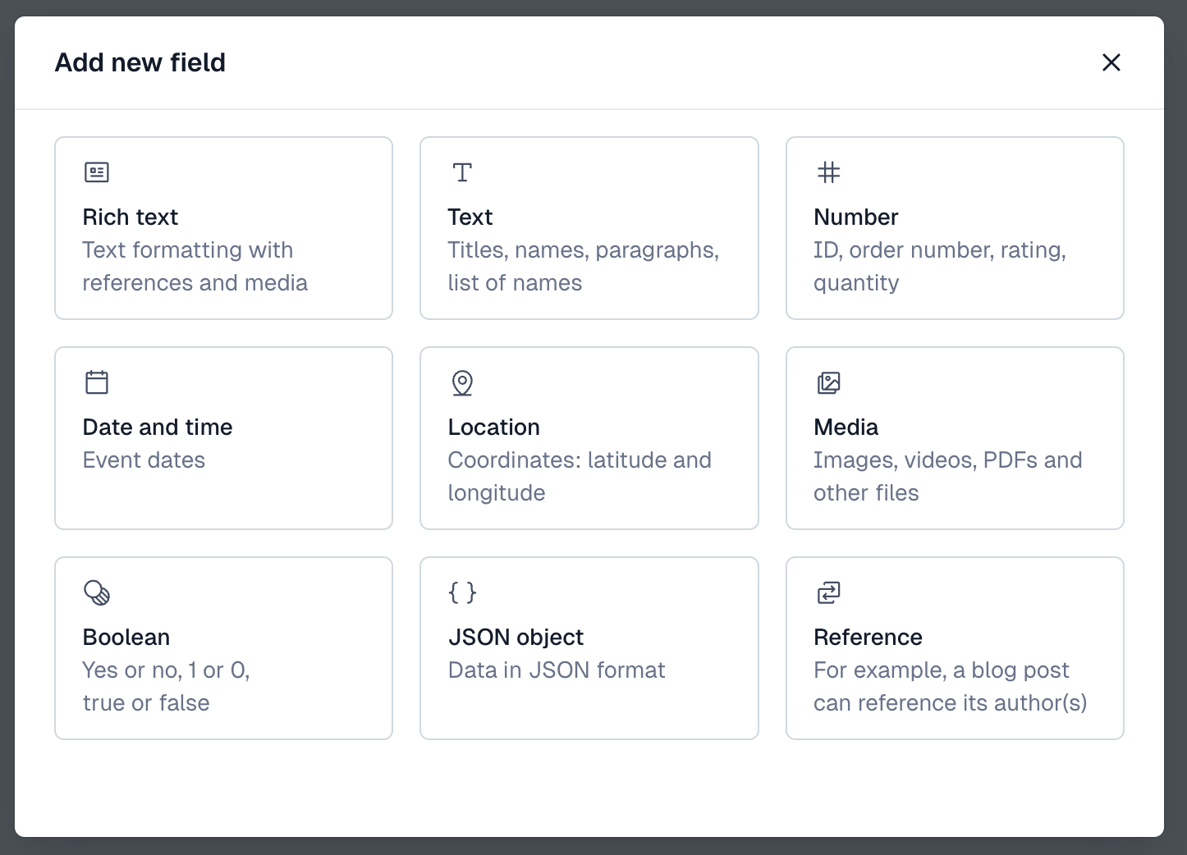
Task: Choose the JSON object heading
Action: tap(516, 637)
